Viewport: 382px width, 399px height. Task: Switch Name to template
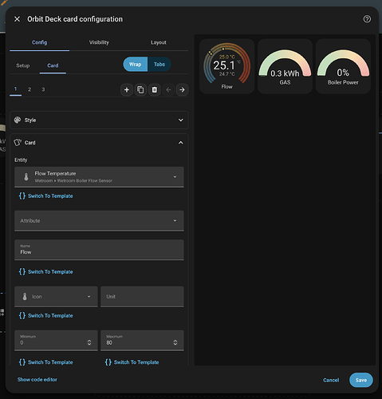[46, 271]
